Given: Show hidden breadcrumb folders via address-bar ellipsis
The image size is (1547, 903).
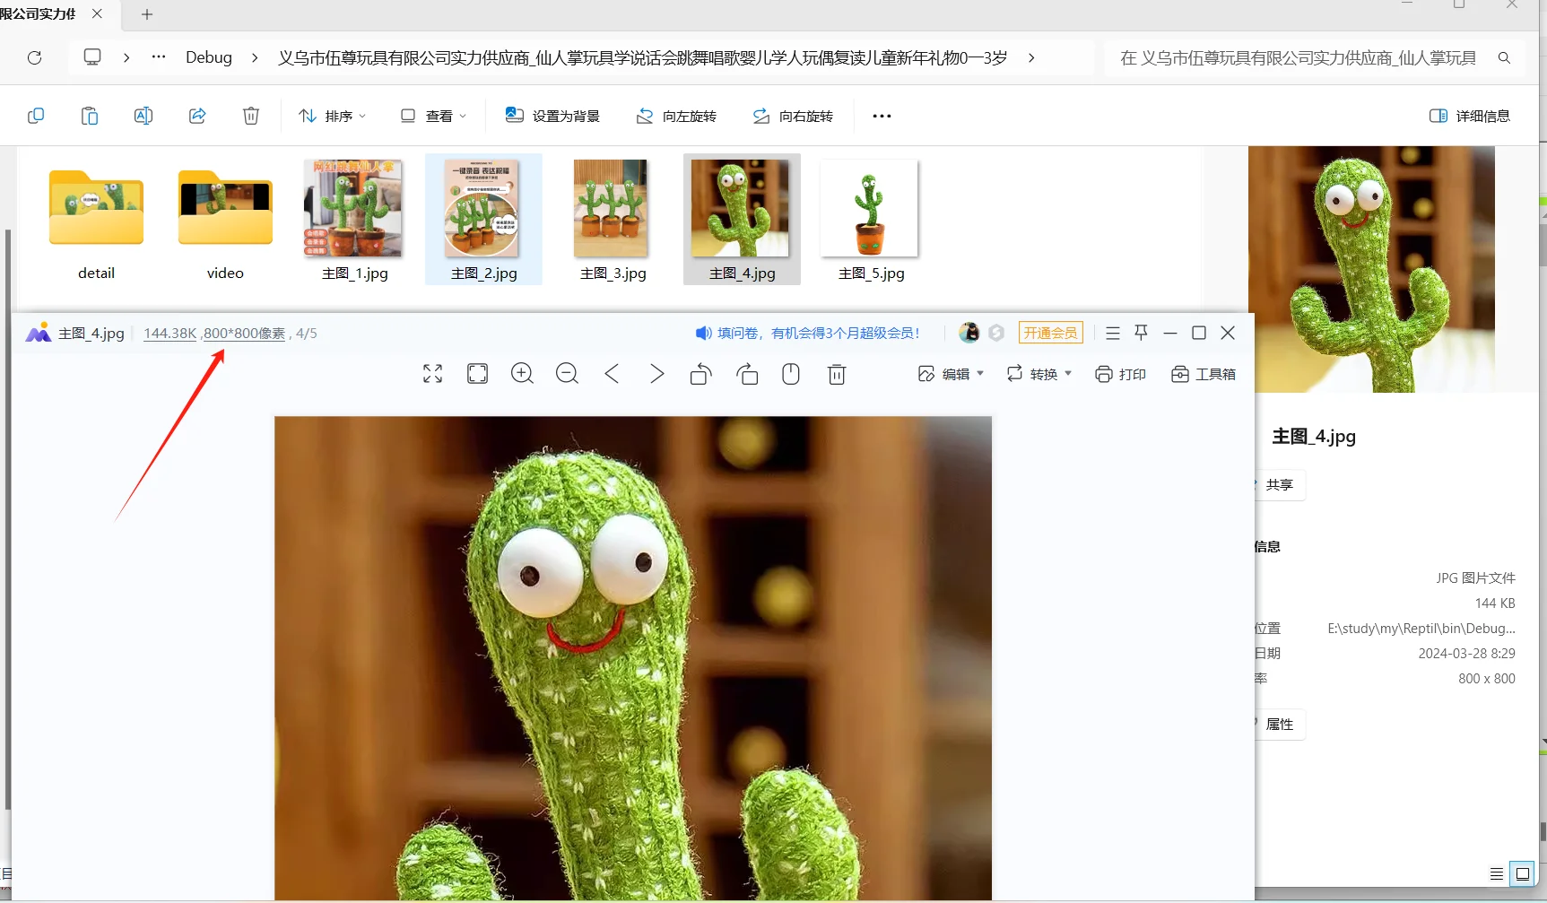Looking at the screenshot, I should point(159,56).
